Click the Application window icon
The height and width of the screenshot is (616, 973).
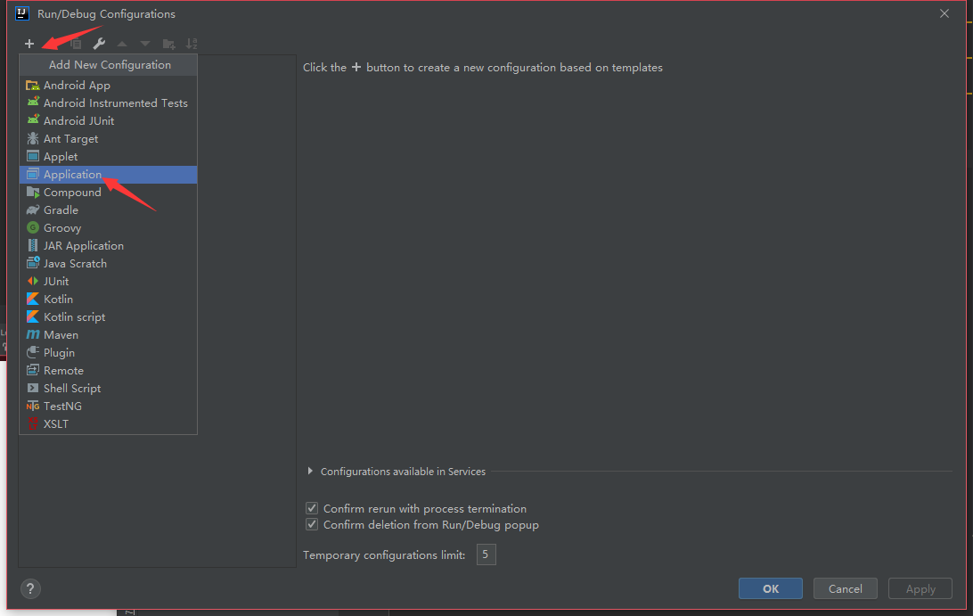33,174
